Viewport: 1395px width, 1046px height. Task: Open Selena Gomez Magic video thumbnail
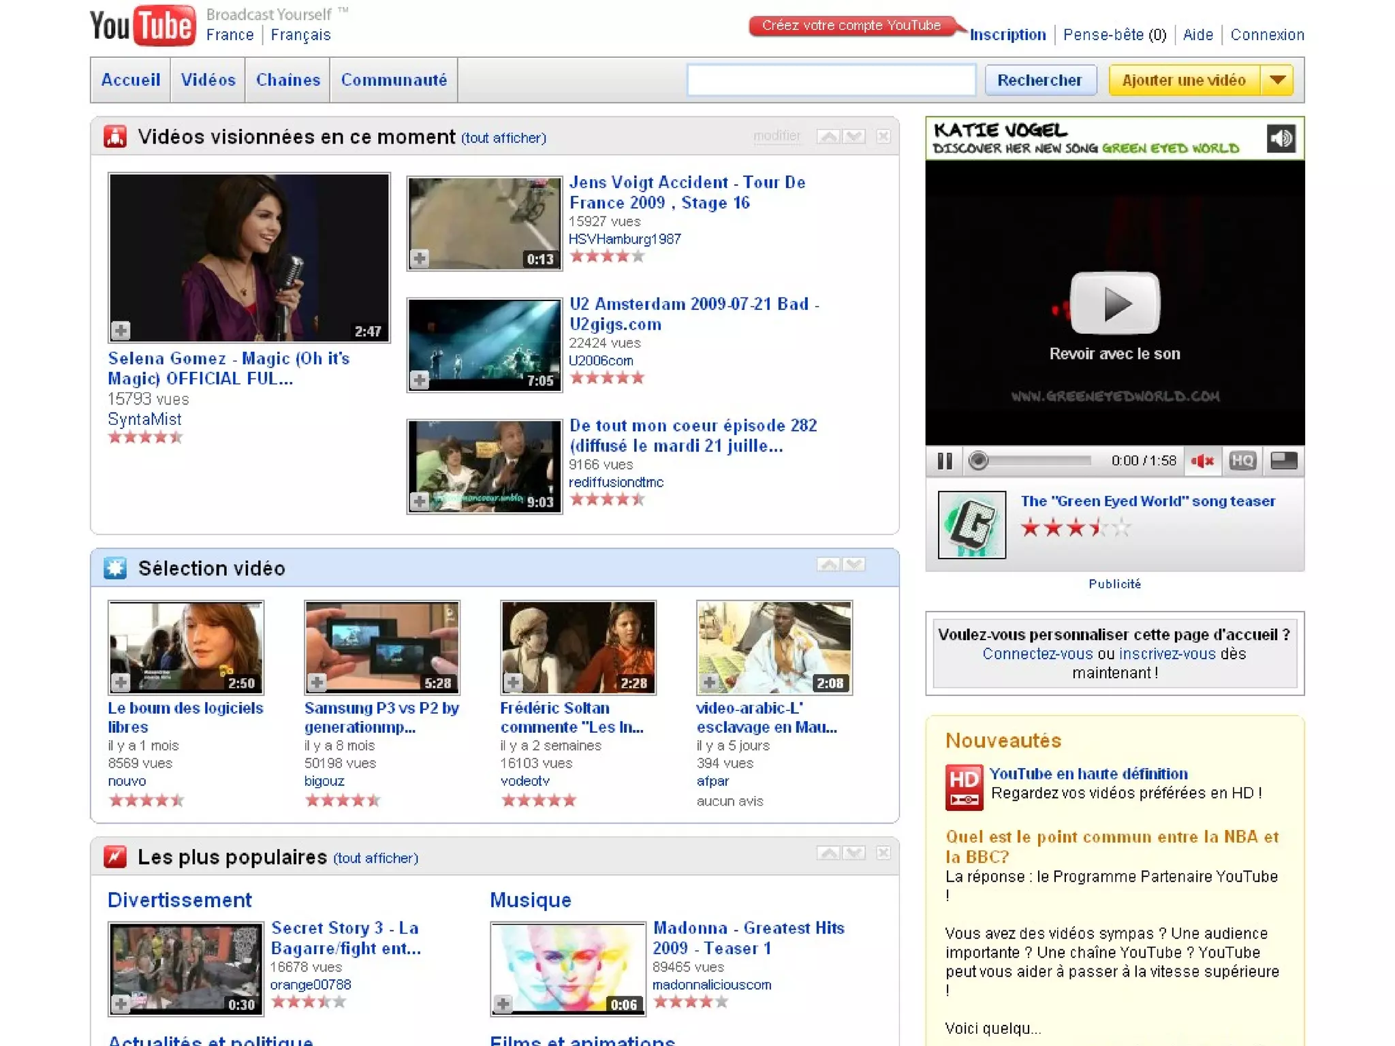tap(249, 258)
